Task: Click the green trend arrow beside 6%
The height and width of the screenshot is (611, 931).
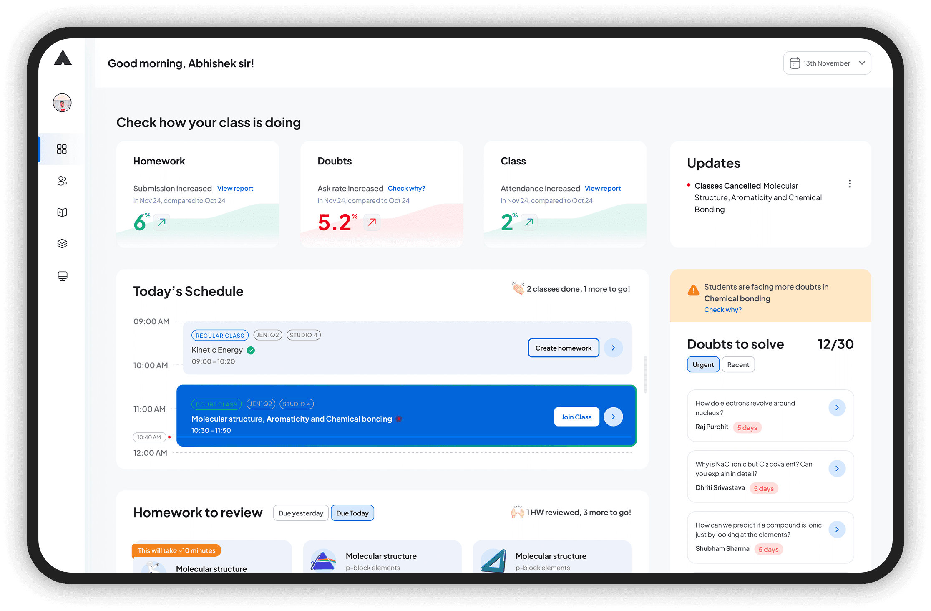Action: [162, 222]
